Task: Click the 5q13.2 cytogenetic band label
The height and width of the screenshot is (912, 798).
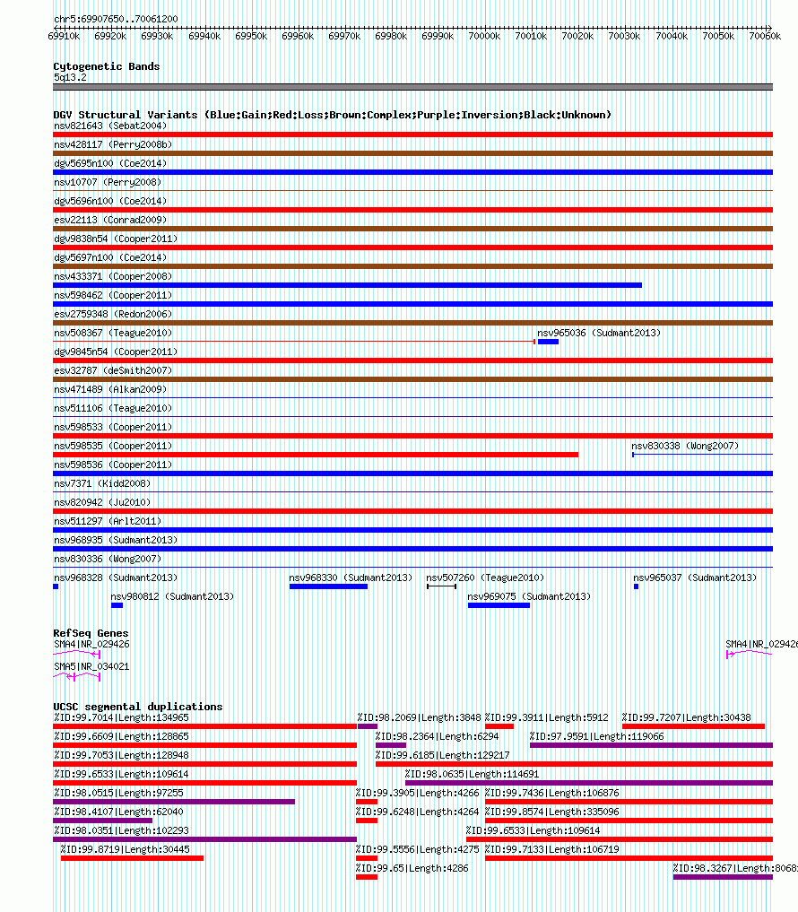Action: click(70, 77)
